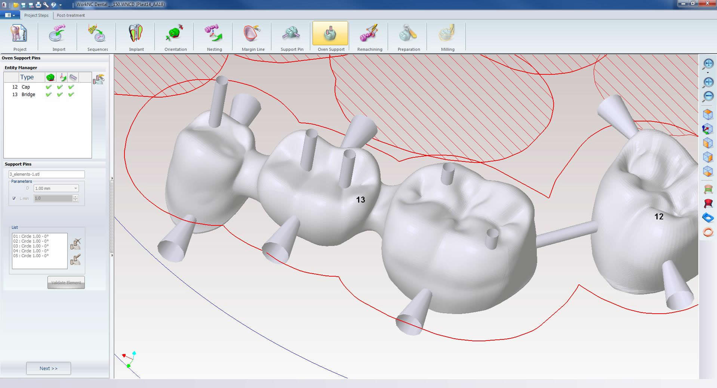Toggle the L min checkbox
The width and height of the screenshot is (717, 388).
[14, 198]
